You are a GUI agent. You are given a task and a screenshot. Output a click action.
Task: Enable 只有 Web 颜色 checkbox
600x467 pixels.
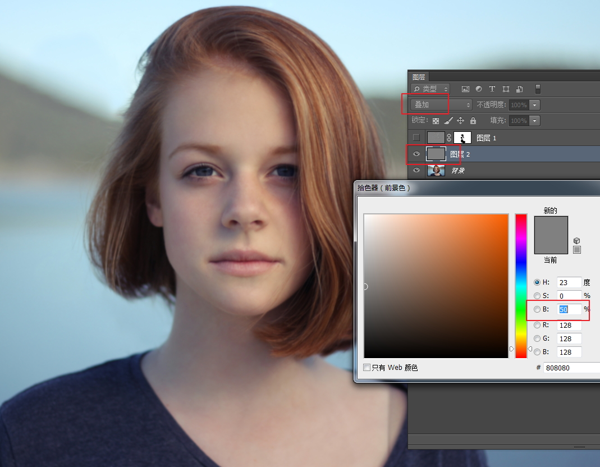point(367,368)
